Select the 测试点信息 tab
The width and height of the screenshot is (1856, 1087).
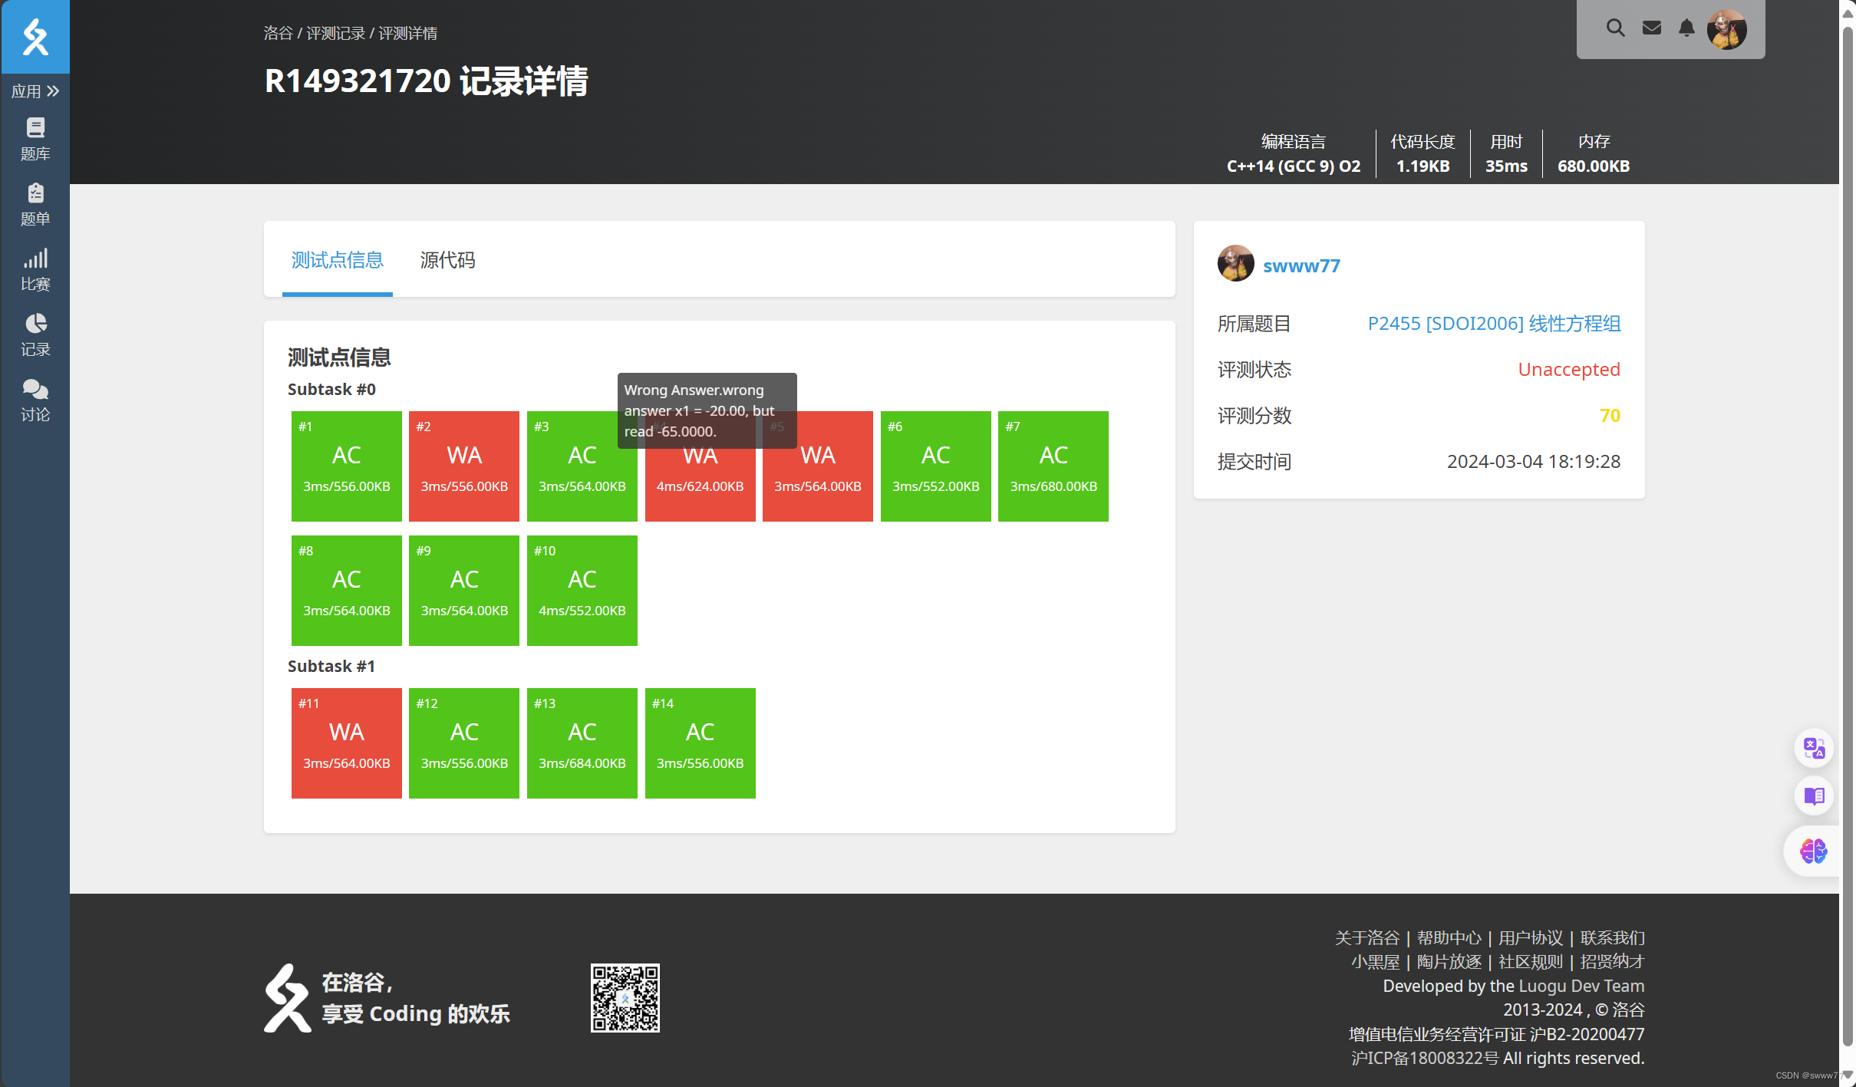(337, 260)
